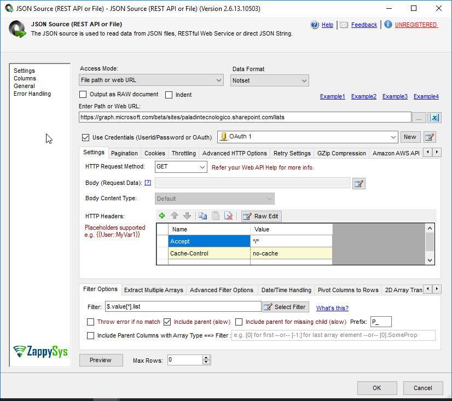The width and height of the screenshot is (452, 401).
Task: Toggle Output as RAW document checkbox
Action: (83, 94)
